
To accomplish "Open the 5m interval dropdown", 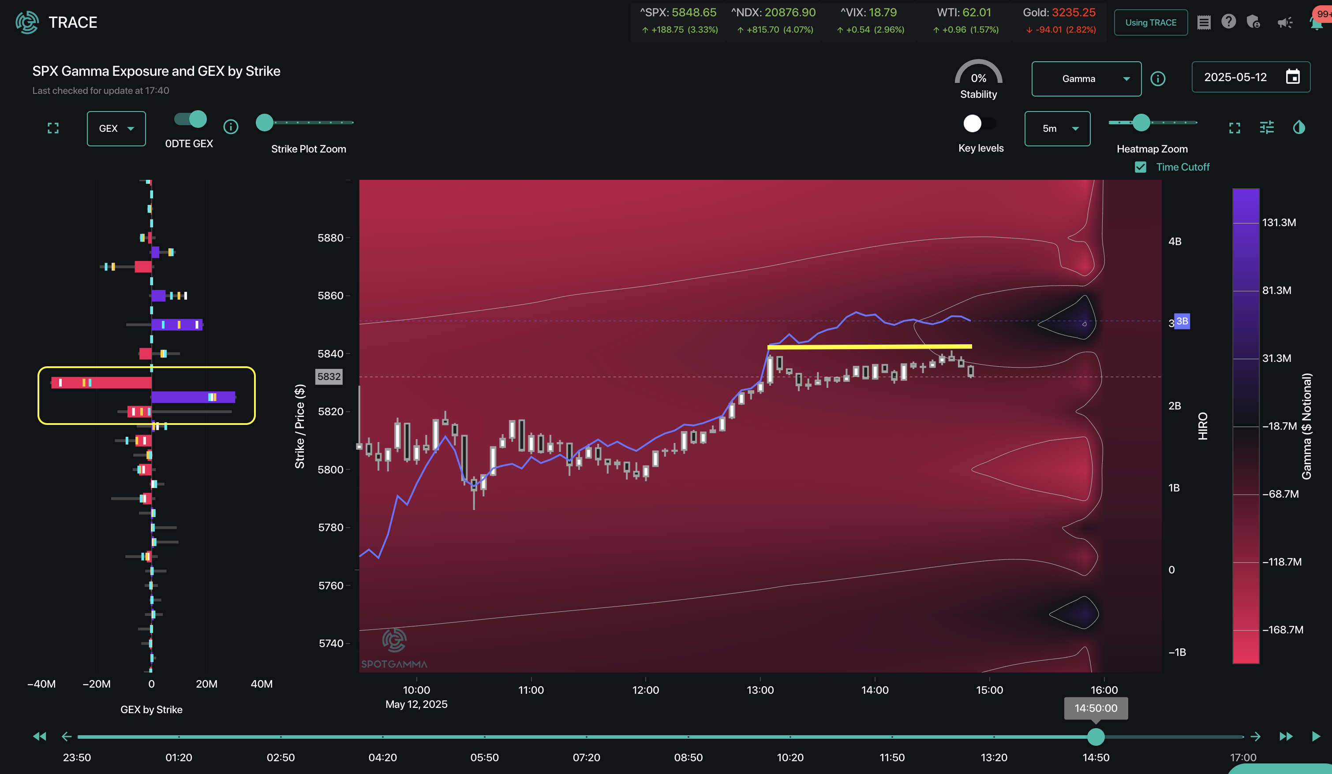I will click(1057, 128).
